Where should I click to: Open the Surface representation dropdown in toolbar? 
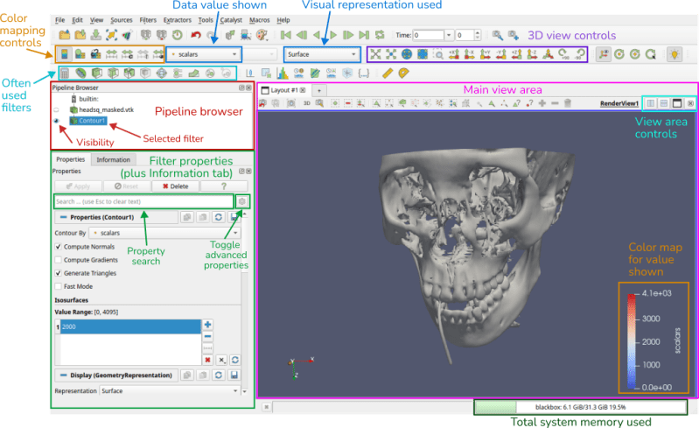(322, 54)
